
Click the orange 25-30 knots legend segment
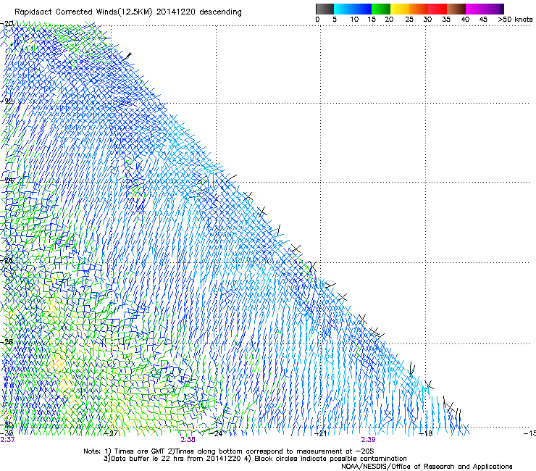pos(419,9)
